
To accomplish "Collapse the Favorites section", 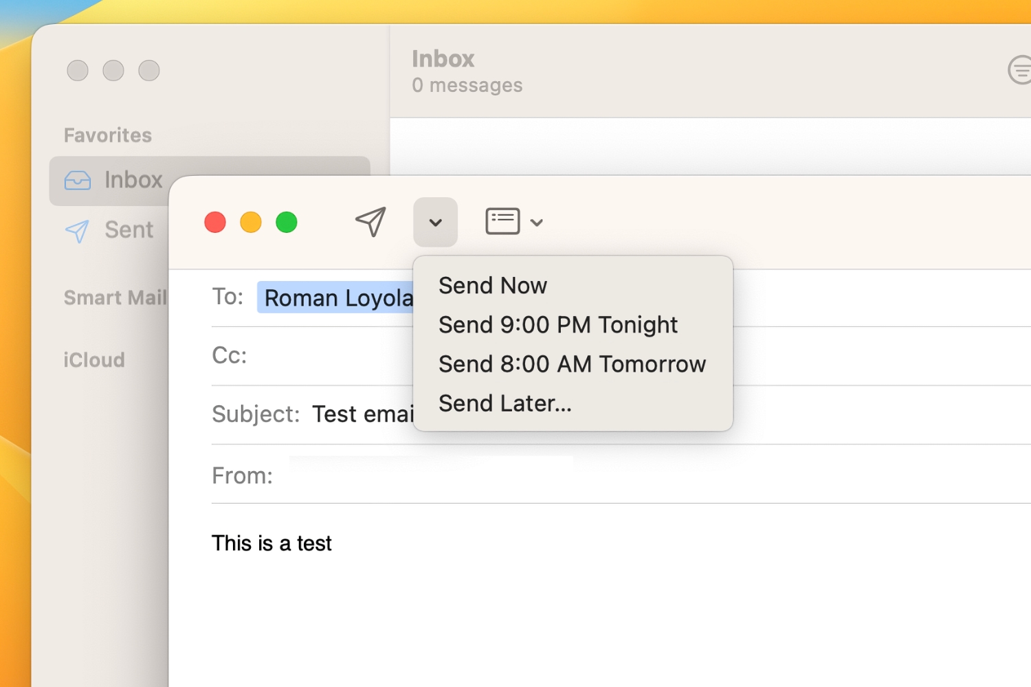I will [x=107, y=135].
